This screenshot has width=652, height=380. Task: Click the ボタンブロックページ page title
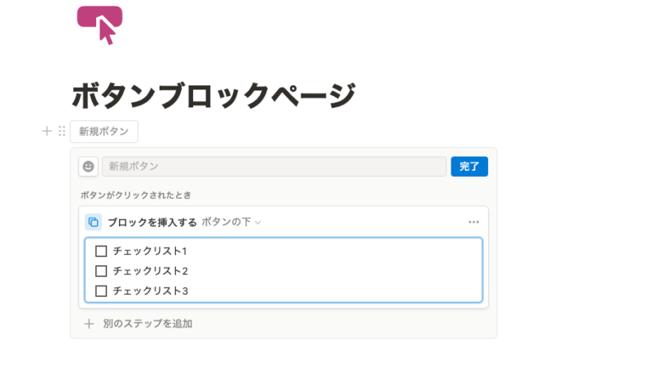click(x=214, y=95)
